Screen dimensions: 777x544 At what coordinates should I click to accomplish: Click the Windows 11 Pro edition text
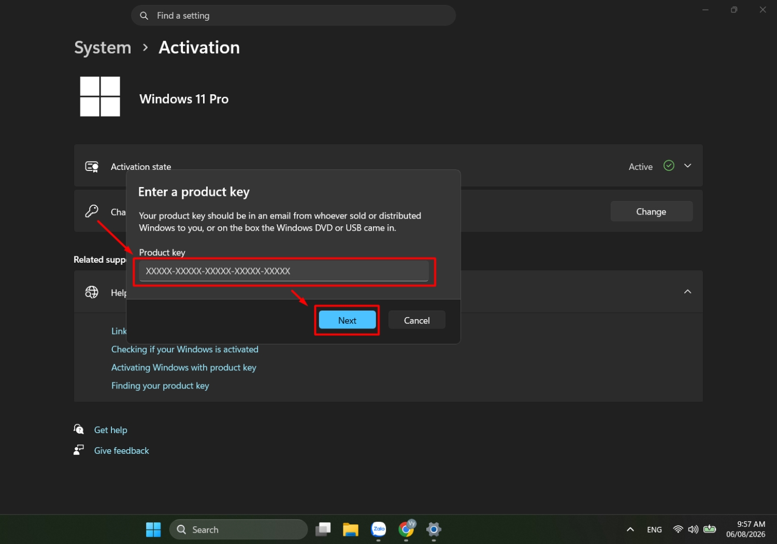pos(184,99)
